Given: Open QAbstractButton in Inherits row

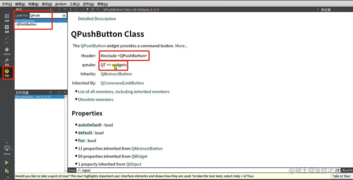Looking at the screenshot, I should (x=116, y=74).
